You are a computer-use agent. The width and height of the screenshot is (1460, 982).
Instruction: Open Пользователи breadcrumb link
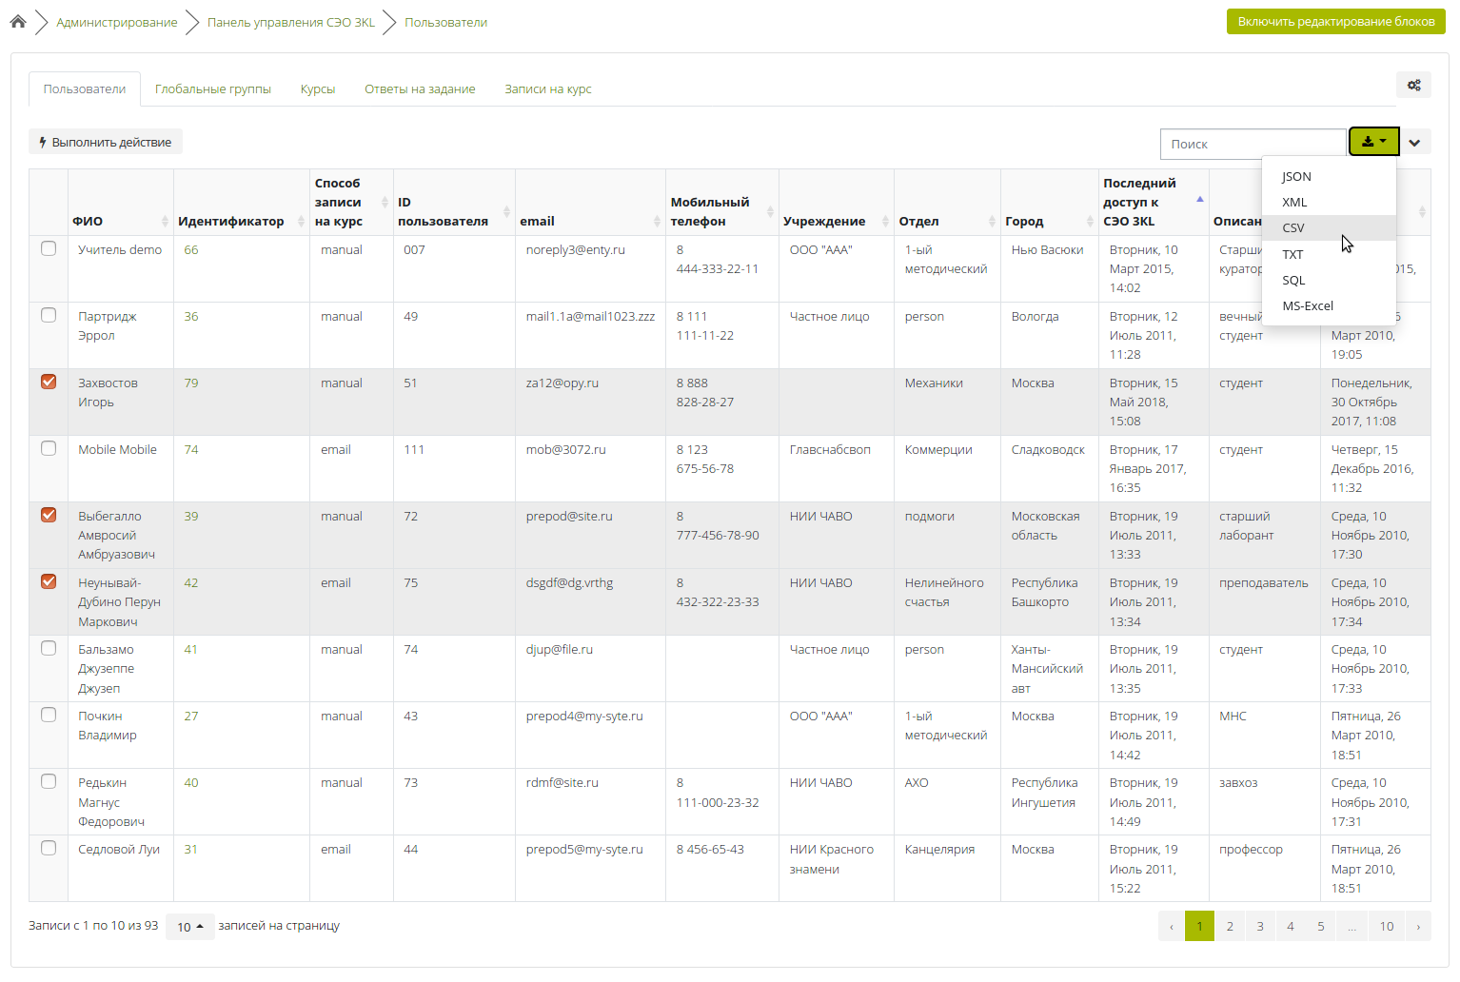(445, 22)
